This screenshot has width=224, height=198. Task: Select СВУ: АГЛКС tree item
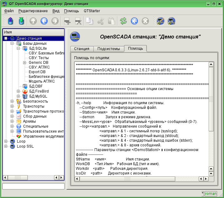39,67
